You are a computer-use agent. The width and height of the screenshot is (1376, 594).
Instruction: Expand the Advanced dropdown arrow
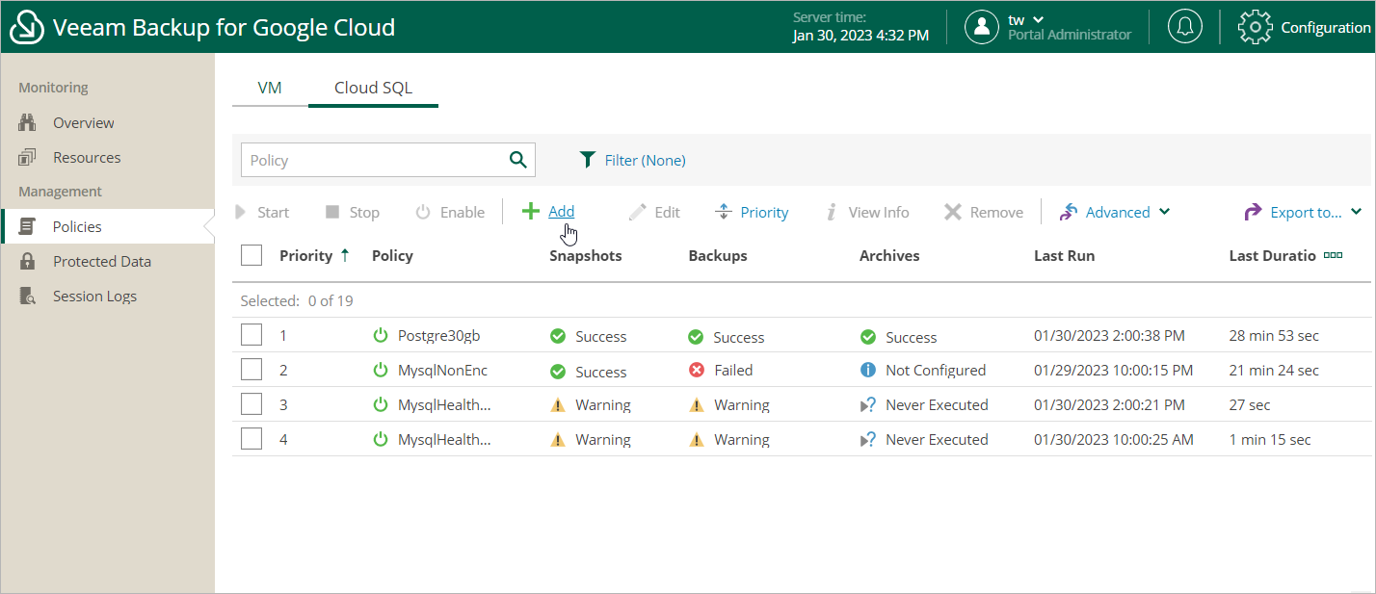coord(1164,212)
